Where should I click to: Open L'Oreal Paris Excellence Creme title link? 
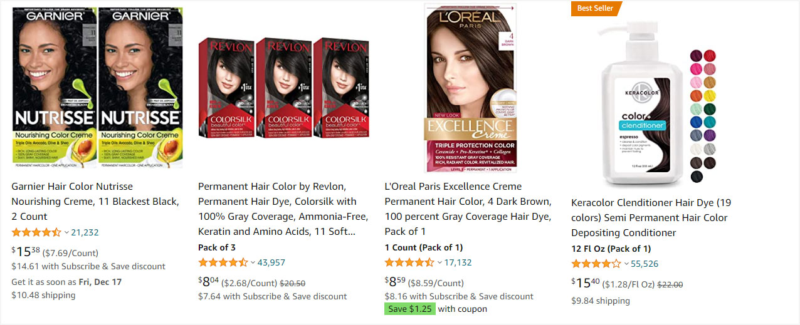(468, 209)
